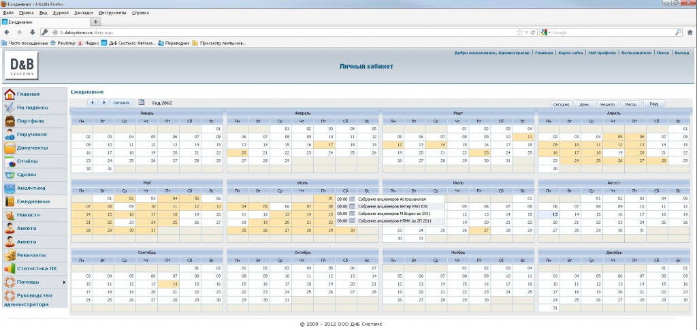Click the Firefox home icon
Image resolution: width=697 pixels, height=330 pixels.
pos(690,33)
